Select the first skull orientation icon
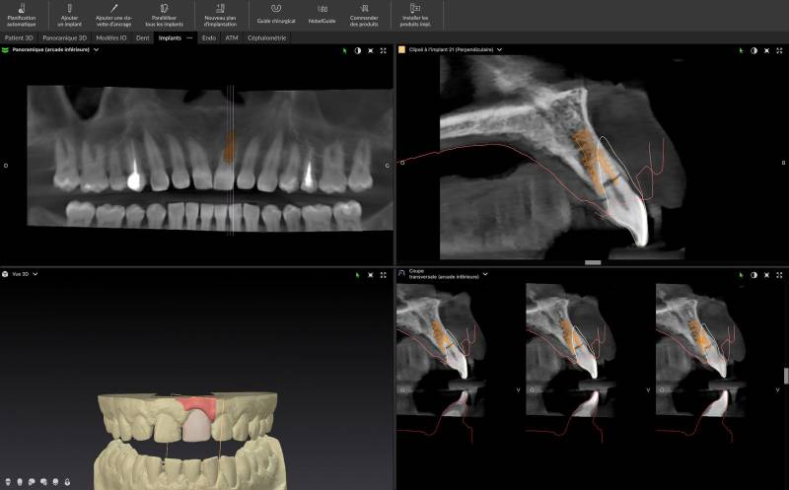The image size is (789, 490). tap(8, 482)
